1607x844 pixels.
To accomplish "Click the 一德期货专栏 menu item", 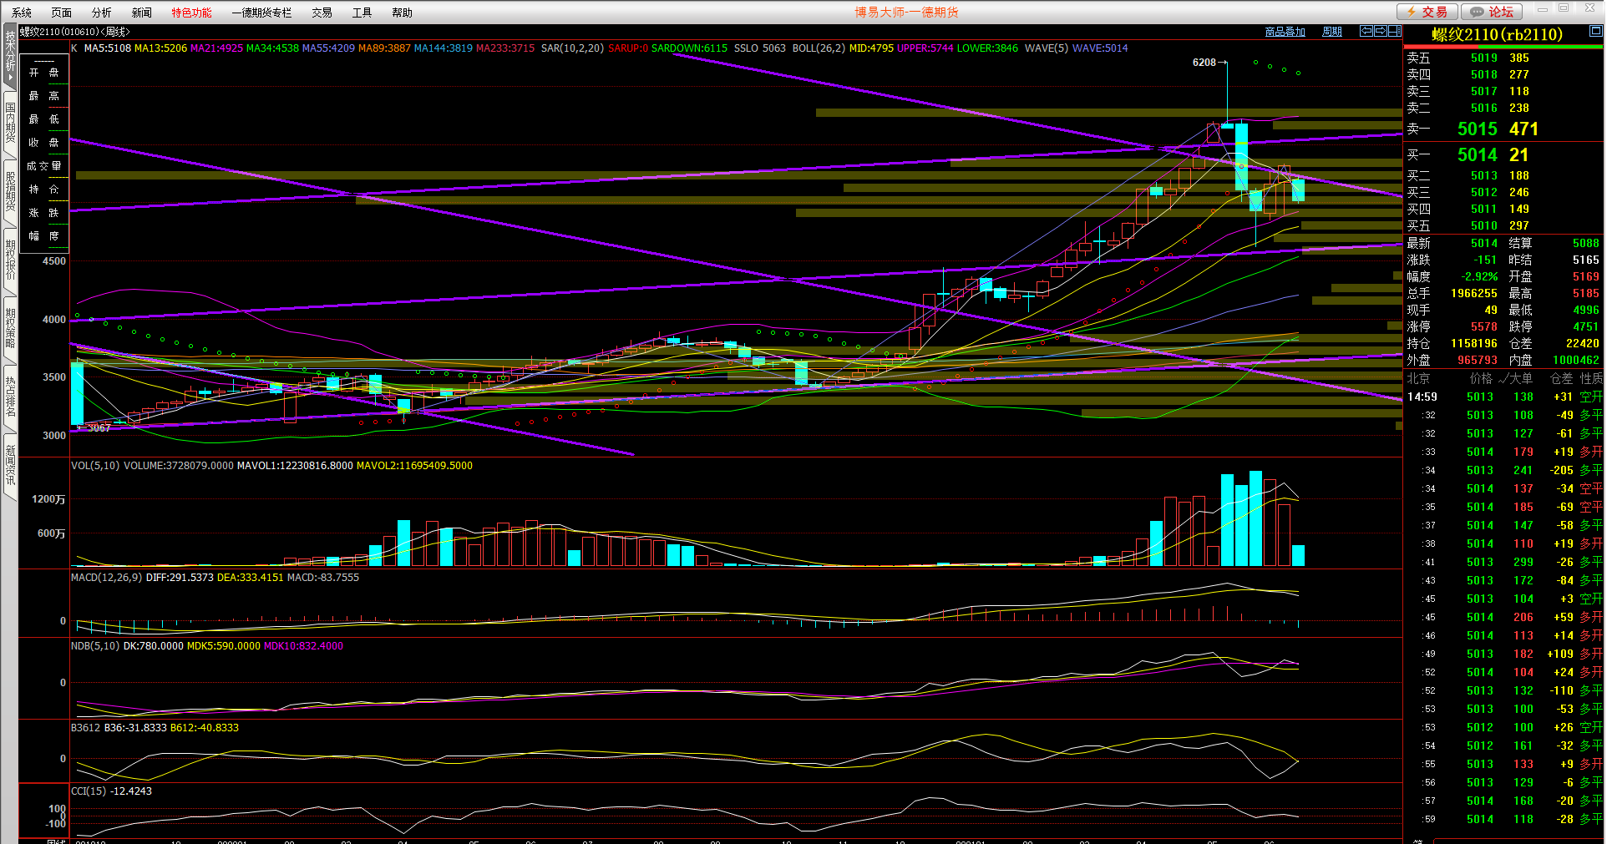I will (261, 13).
